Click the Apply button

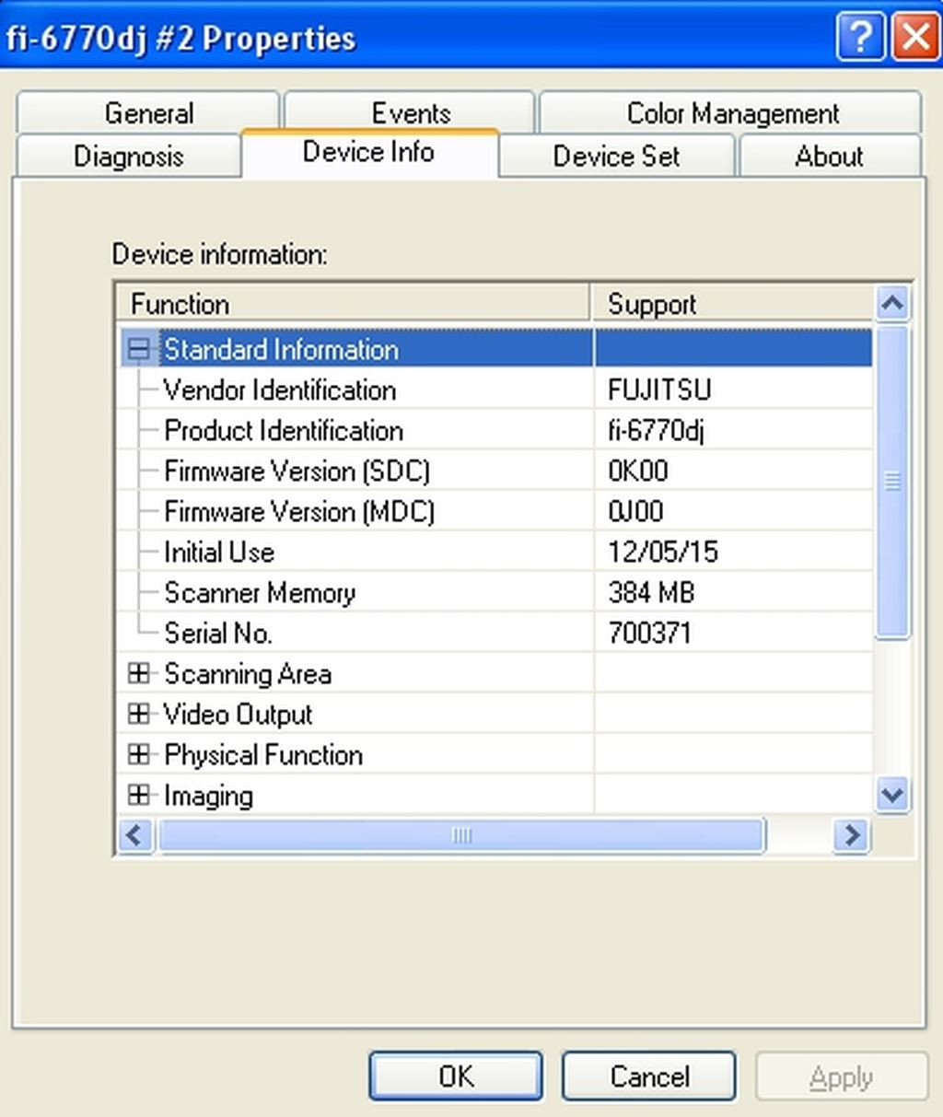pos(841,1076)
